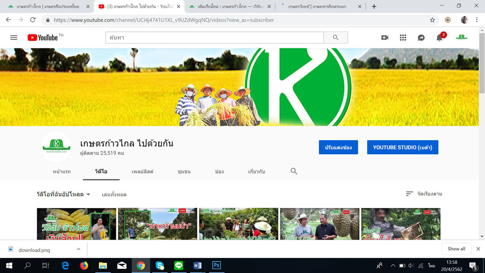The width and height of the screenshot is (485, 273).
Task: Close the YouTube tab
Action: pos(178,6)
